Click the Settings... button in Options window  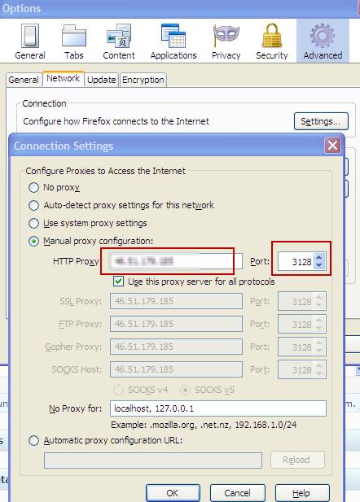(x=321, y=121)
